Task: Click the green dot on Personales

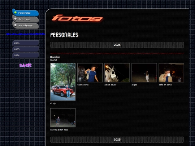Action: 16,12
